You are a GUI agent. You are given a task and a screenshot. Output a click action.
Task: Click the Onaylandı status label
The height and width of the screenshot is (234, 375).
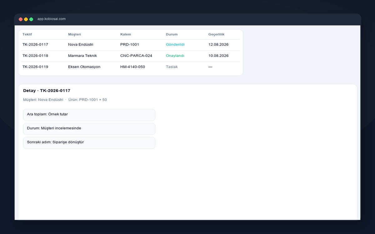point(175,56)
